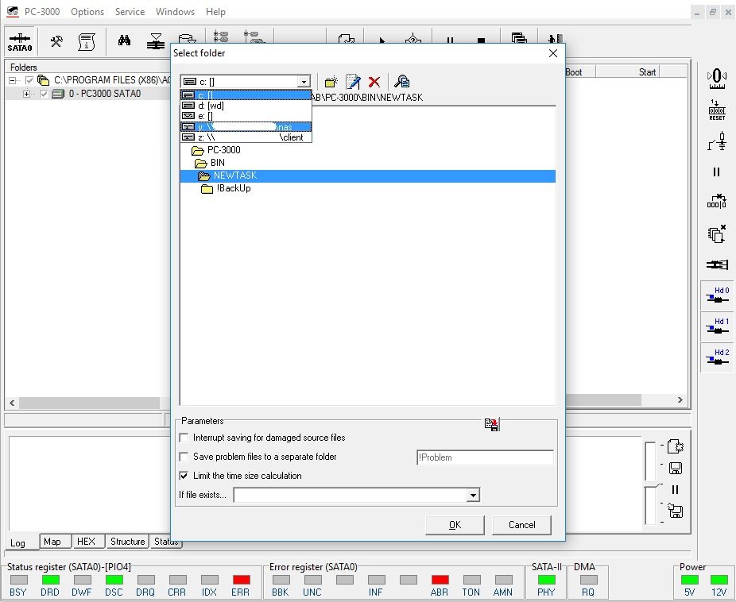Open the drive selection combo arrow
The height and width of the screenshot is (602, 736).
[304, 82]
